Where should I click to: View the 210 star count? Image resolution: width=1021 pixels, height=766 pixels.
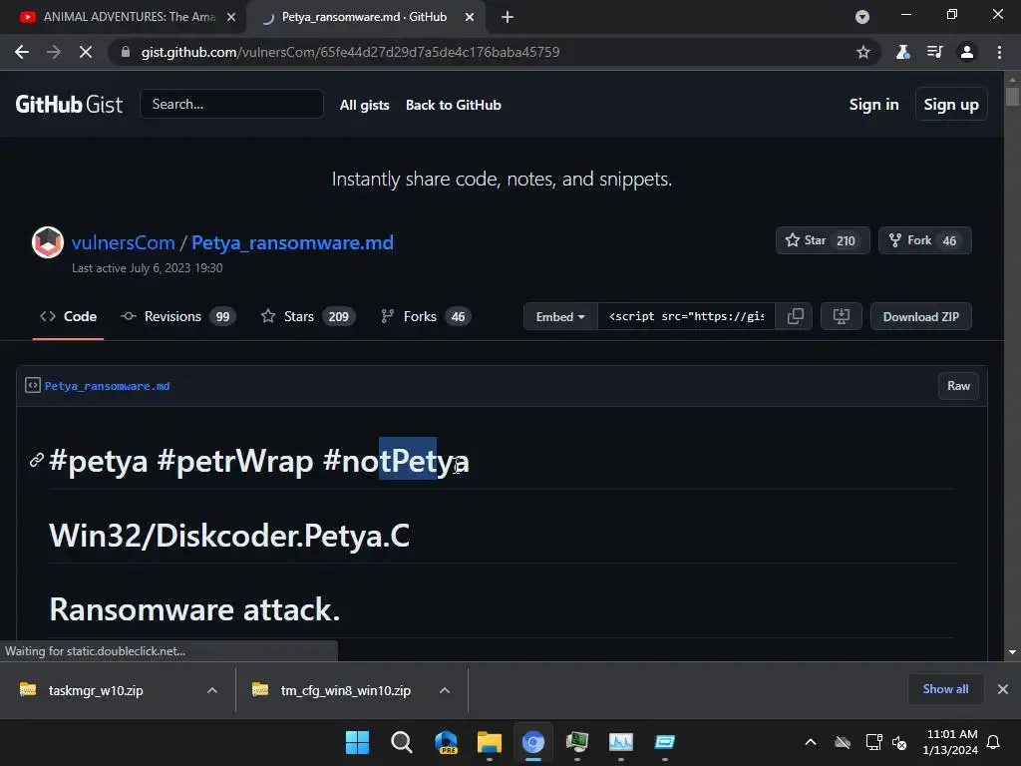click(846, 241)
